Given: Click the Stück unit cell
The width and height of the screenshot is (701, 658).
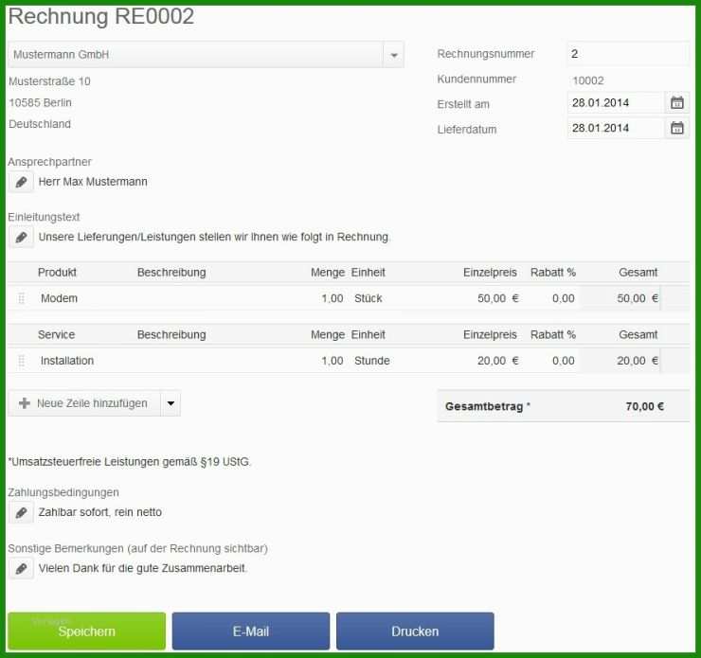Looking at the screenshot, I should pos(368,298).
